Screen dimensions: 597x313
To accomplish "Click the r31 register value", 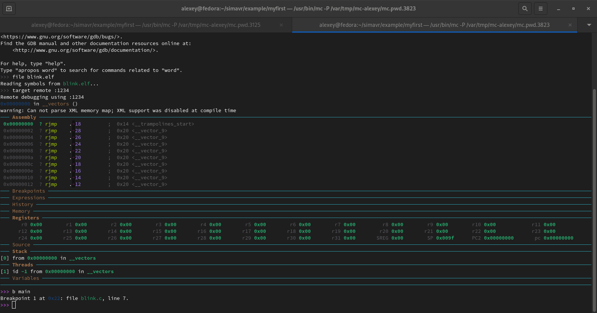I will (x=350, y=238).
